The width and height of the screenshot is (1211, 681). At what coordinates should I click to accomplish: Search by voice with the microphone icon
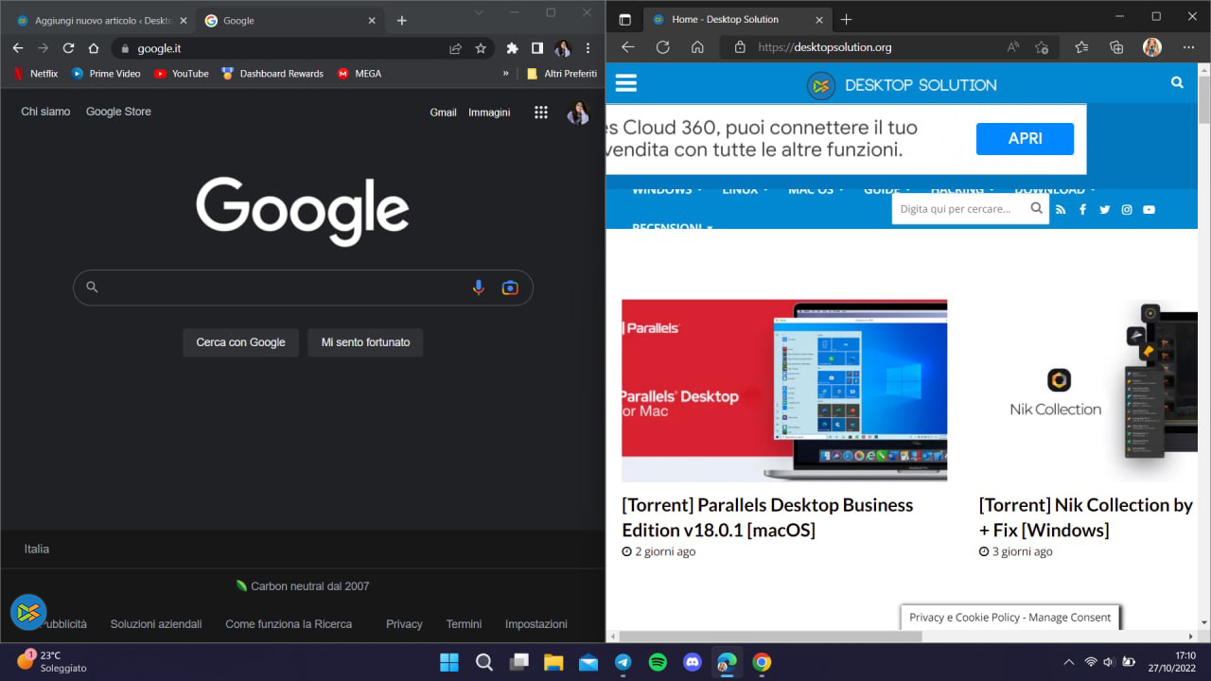[x=479, y=288]
